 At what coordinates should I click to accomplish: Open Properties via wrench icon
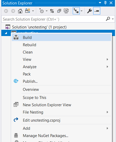click(x=89, y=11)
